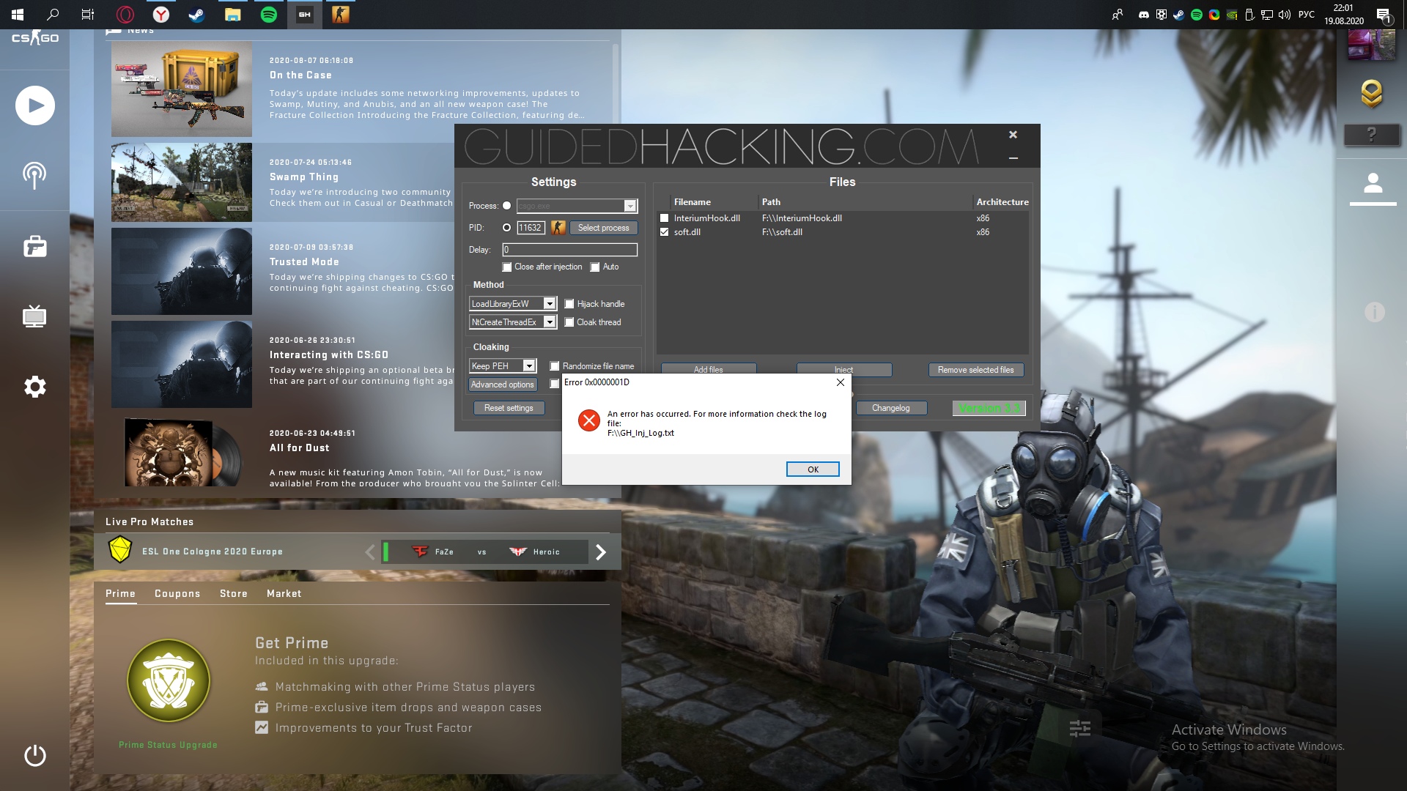Click the Delay input field
The image size is (1407, 791).
pyautogui.click(x=569, y=250)
